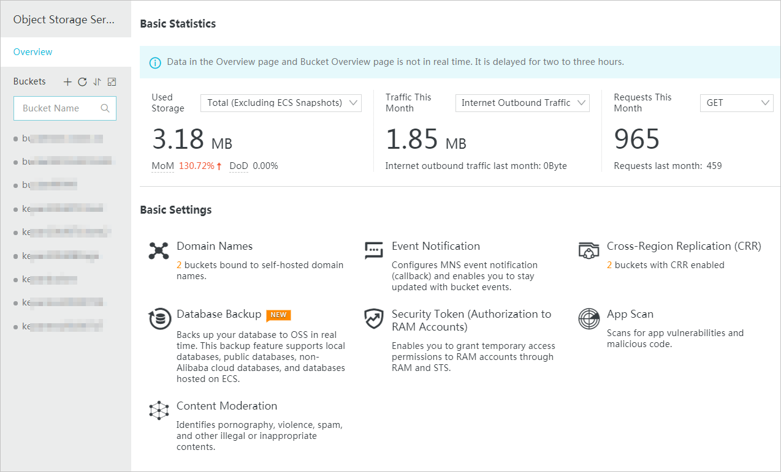Open the Cross-Region Replication (CRR) link
Image resolution: width=781 pixels, height=472 pixels.
coord(684,246)
